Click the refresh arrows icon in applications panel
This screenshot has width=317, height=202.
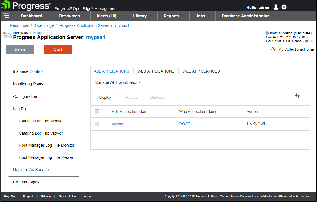297,96
